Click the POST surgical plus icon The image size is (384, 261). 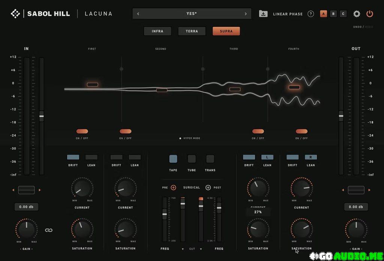point(208,187)
